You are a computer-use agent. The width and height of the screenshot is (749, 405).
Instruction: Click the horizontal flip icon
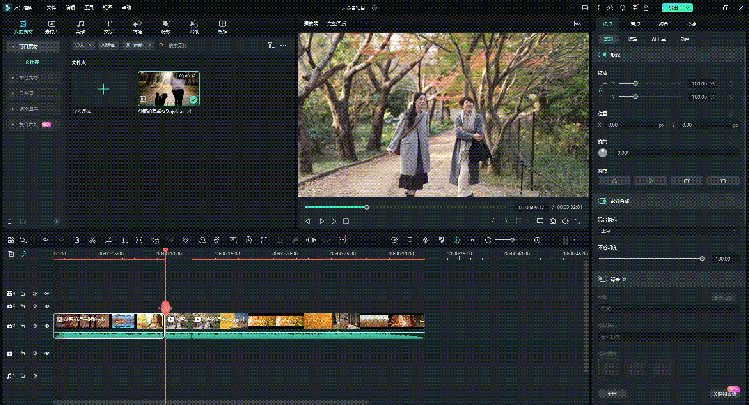click(614, 181)
